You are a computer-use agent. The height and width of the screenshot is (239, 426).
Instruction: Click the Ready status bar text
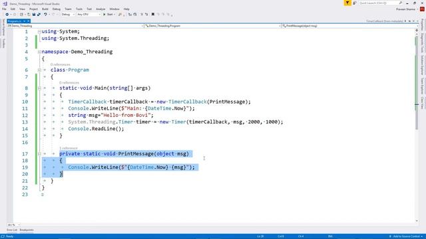click(x=9, y=236)
